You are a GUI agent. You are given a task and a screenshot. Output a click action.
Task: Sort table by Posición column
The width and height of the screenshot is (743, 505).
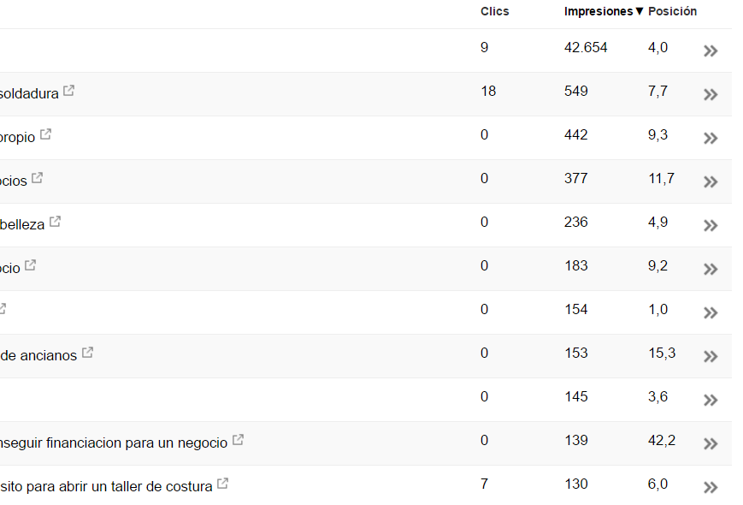(672, 11)
